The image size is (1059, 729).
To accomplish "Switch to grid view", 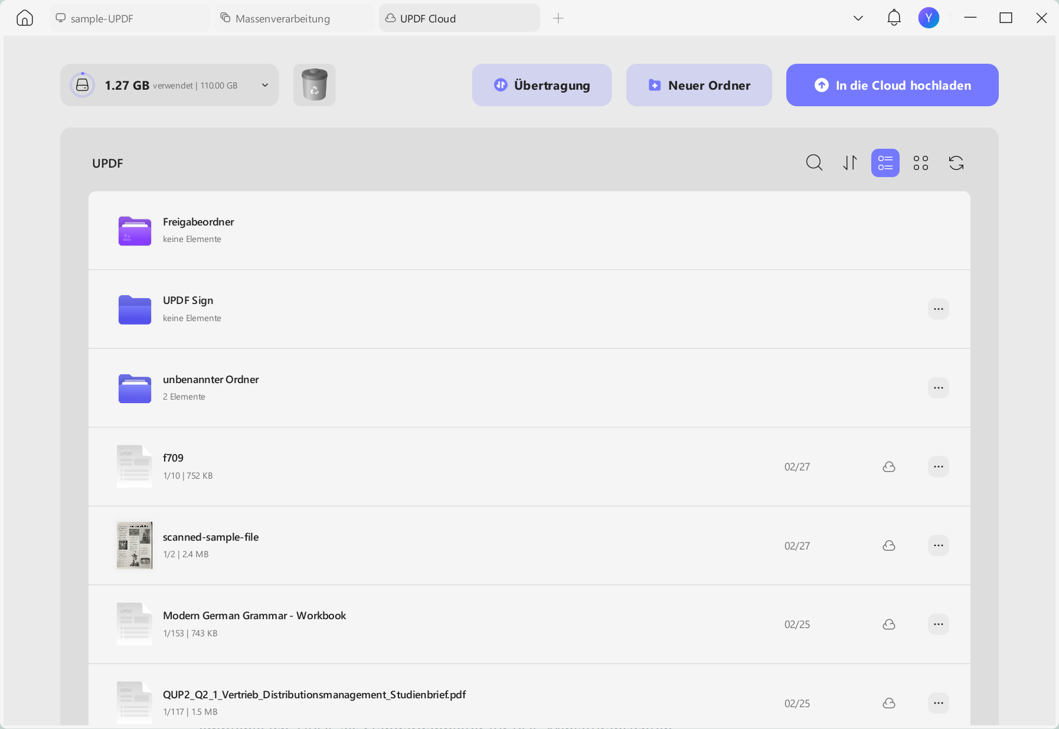I will [x=921, y=163].
